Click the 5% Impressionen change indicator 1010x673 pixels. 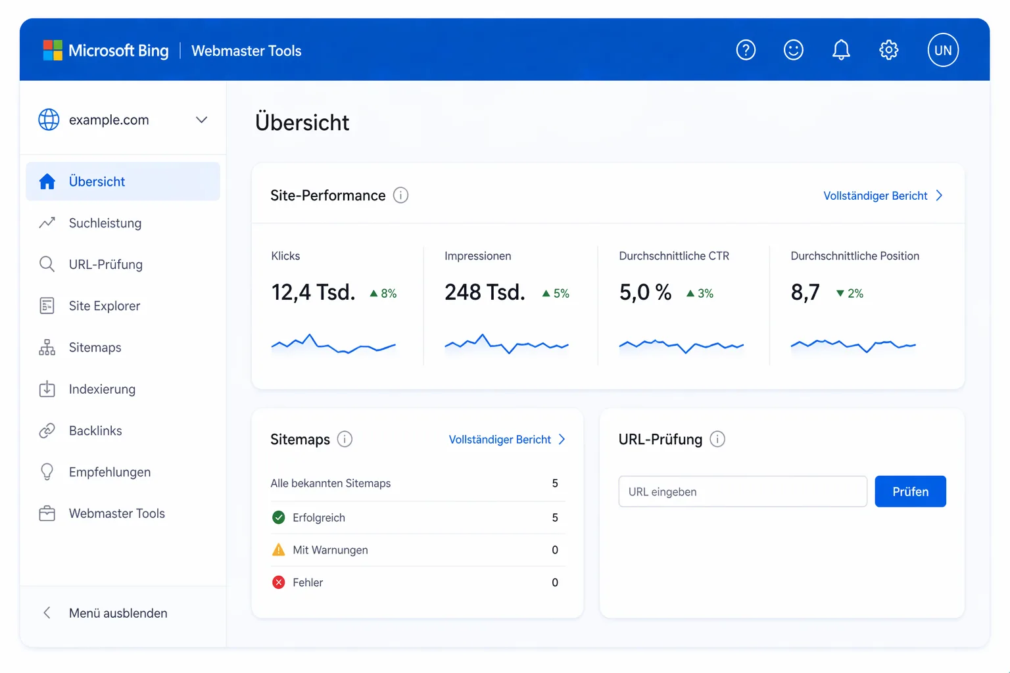tap(556, 294)
